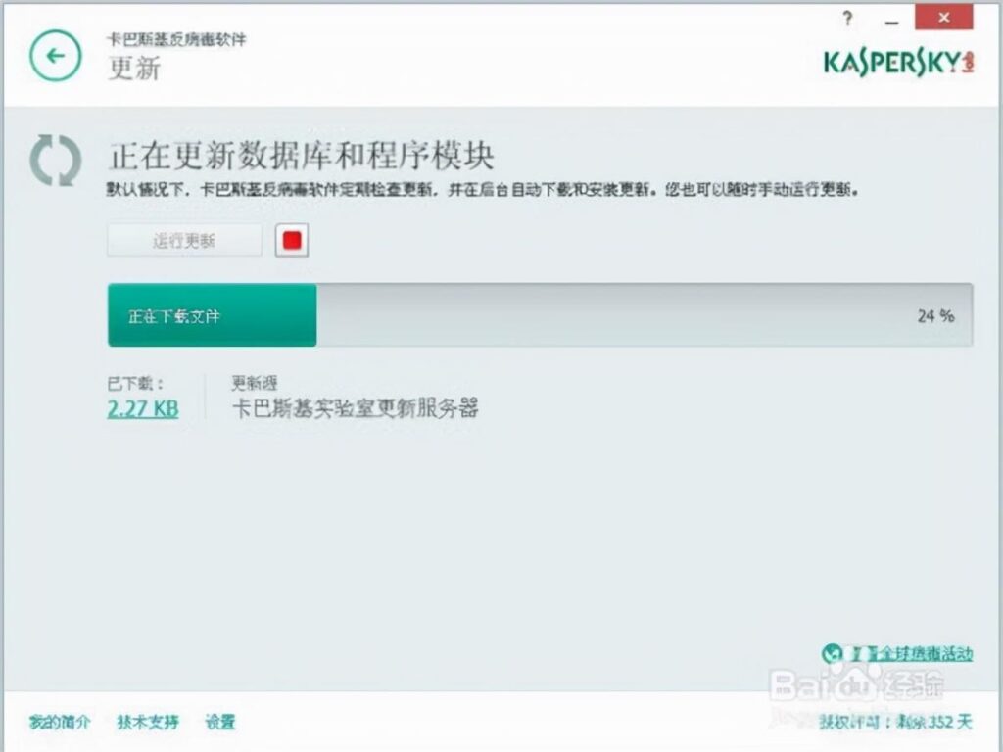Stop the update with the red square icon

tap(292, 238)
